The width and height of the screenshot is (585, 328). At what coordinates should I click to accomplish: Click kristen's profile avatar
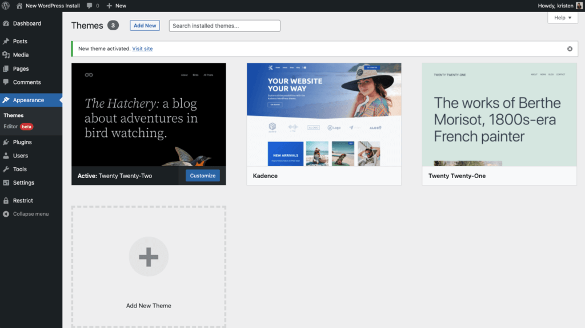pos(579,6)
